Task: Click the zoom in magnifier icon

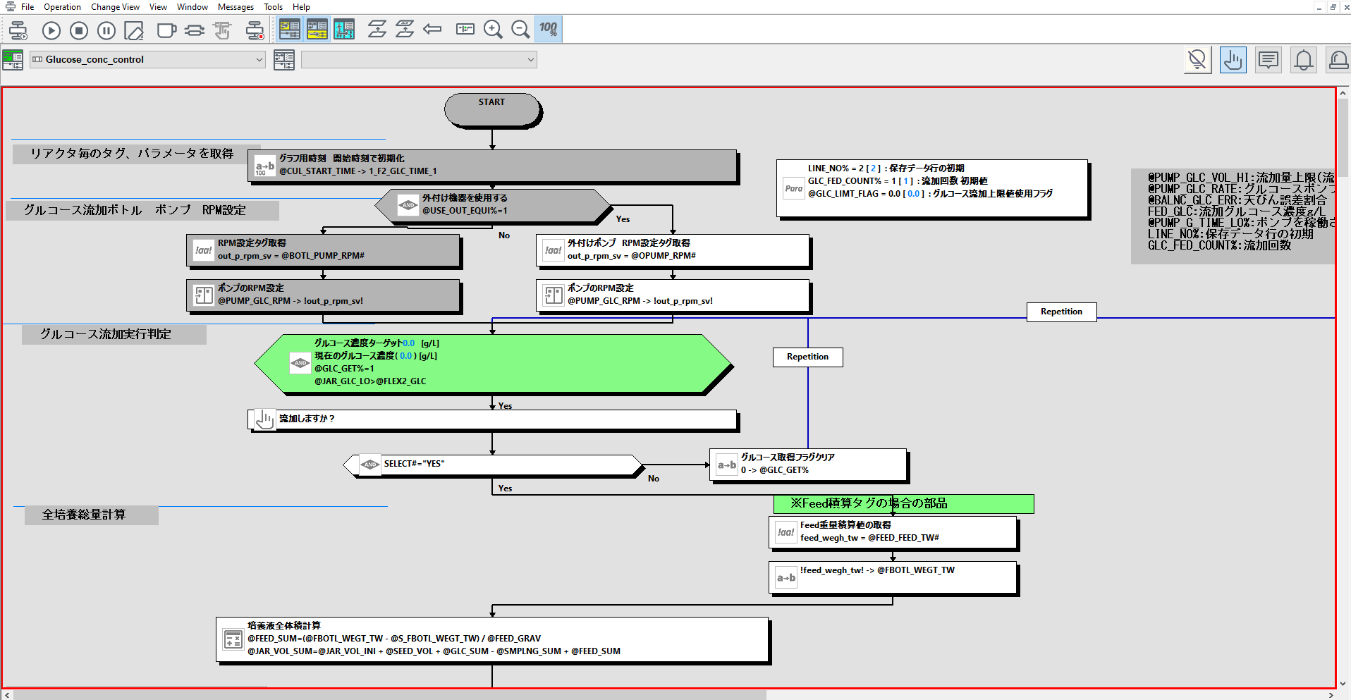Action: click(x=493, y=30)
